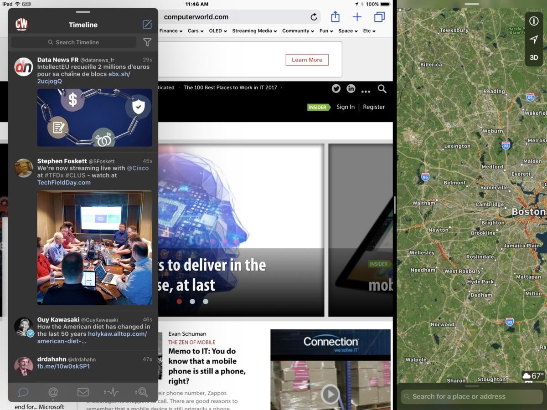Select the second carousel dot
This screenshot has width=547, height=410.
[x=192, y=301]
